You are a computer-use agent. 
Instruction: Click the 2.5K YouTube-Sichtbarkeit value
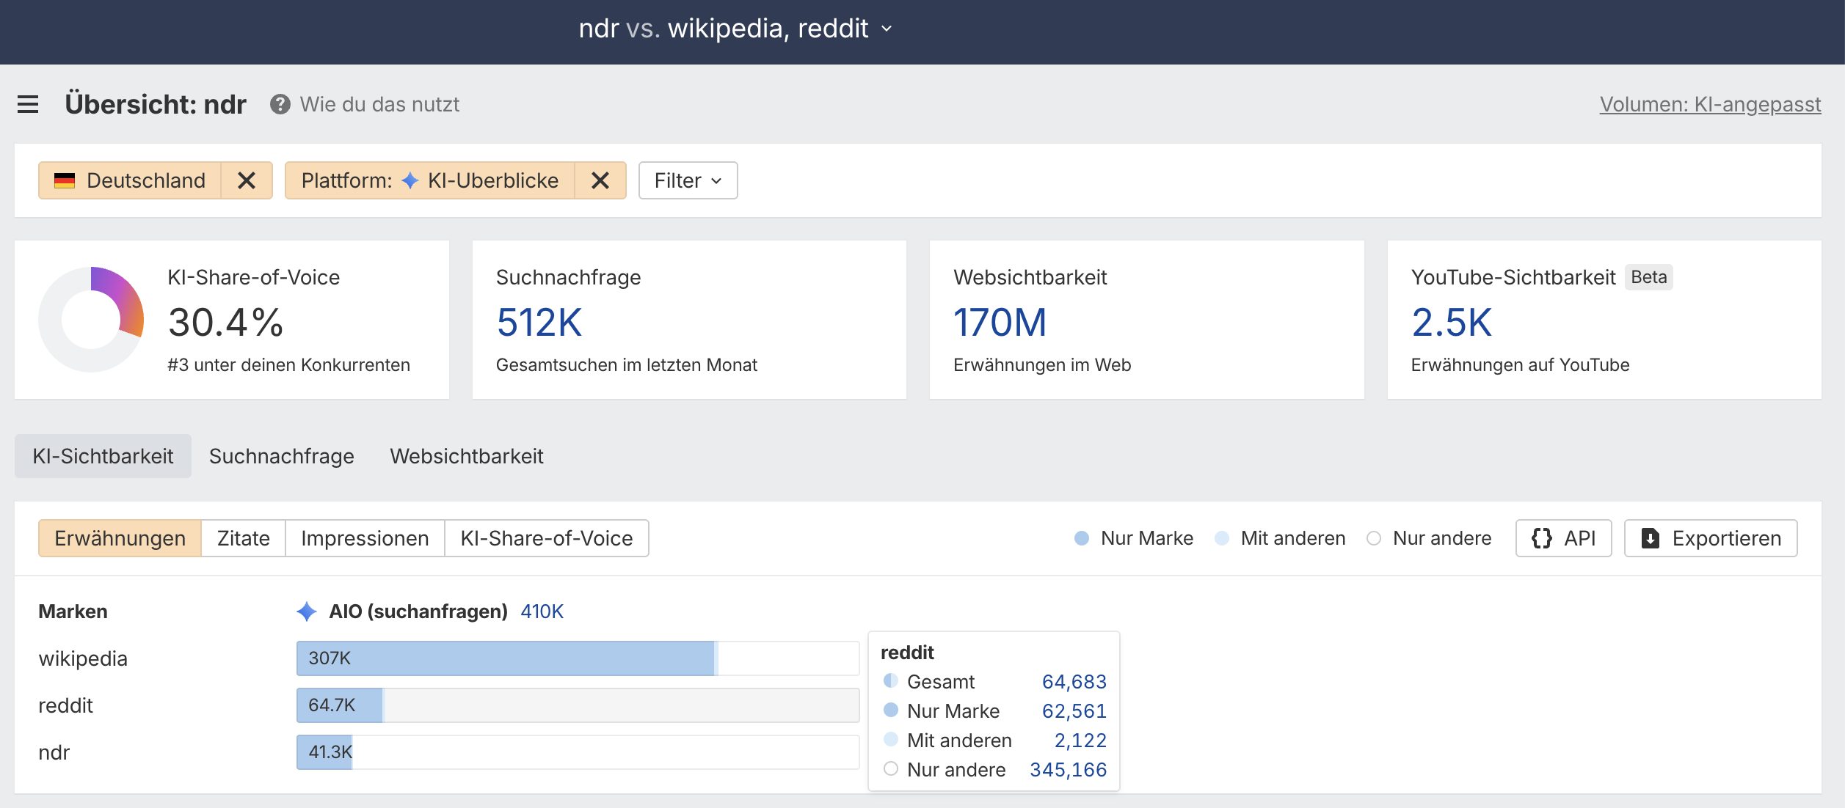(x=1452, y=322)
